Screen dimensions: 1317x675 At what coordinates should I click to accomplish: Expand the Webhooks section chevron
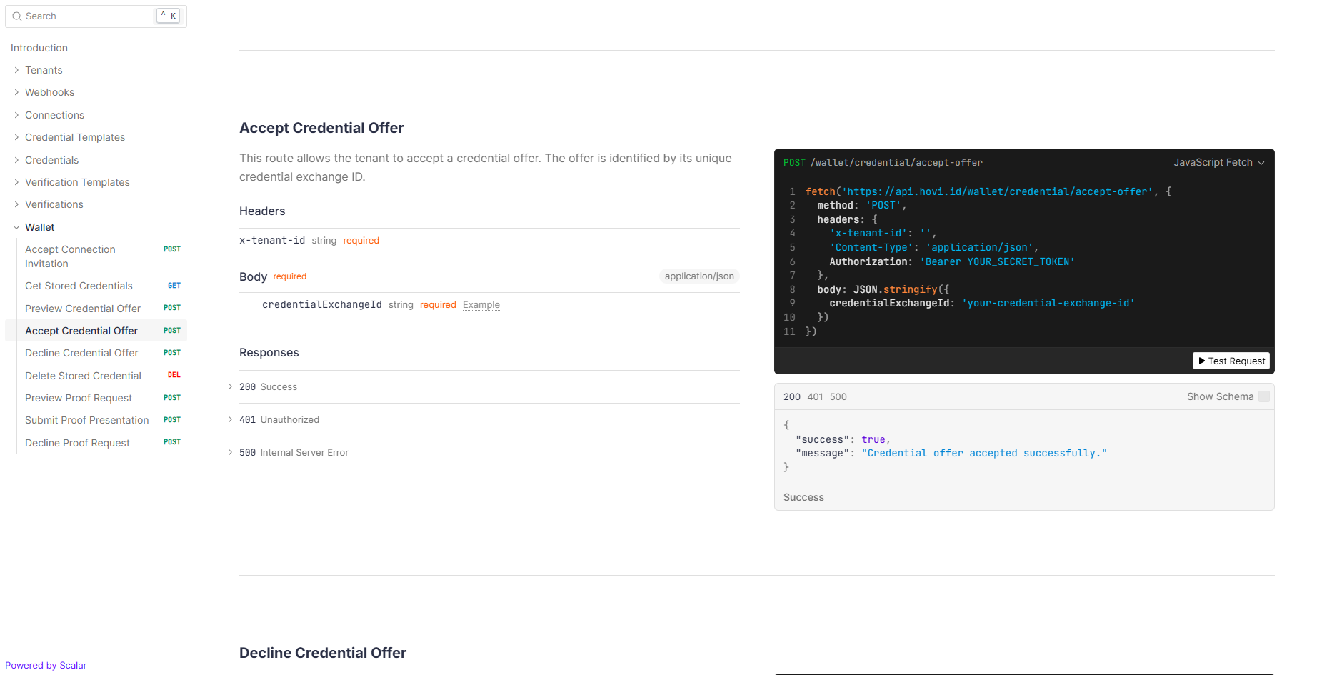pyautogui.click(x=16, y=92)
